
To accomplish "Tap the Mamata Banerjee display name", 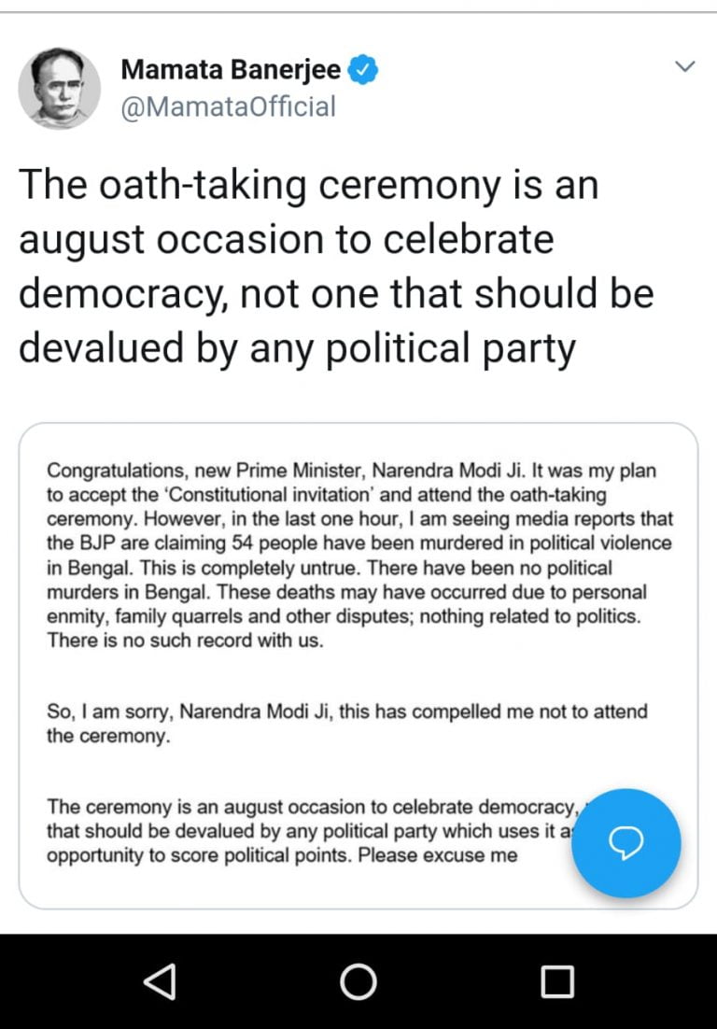I will (x=233, y=68).
